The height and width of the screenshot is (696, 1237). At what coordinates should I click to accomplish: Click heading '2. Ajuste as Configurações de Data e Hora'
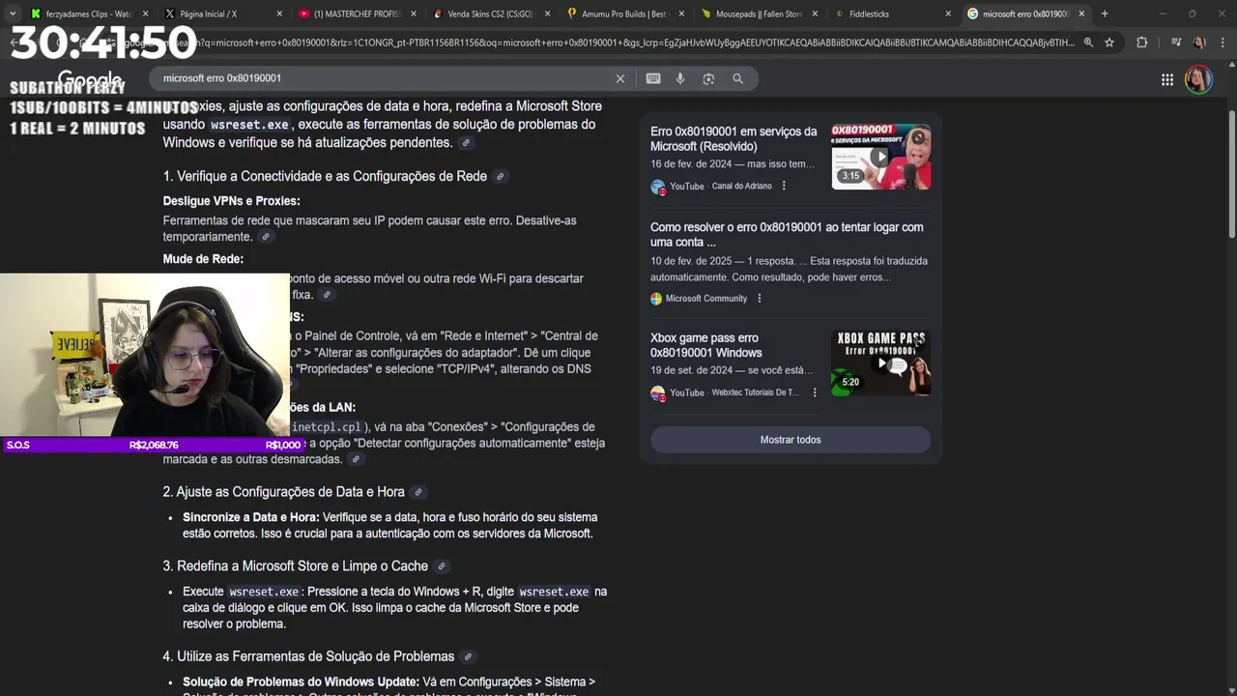(x=284, y=492)
